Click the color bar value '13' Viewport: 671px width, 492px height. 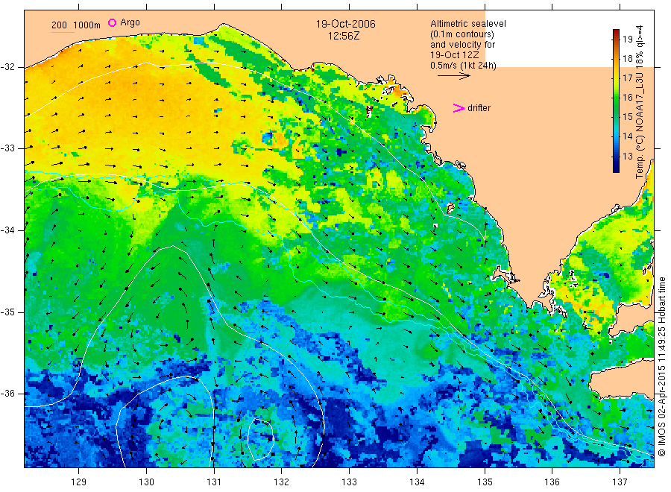point(627,156)
